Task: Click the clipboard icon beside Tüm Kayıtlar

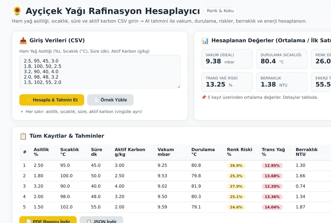Action: pyautogui.click(x=23, y=136)
